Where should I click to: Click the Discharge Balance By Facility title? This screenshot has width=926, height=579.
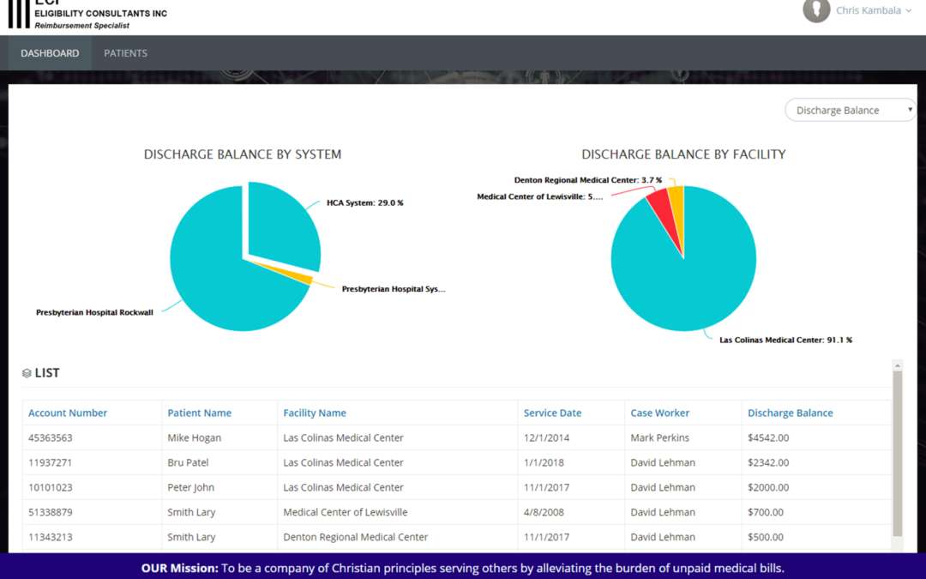pyautogui.click(x=684, y=154)
